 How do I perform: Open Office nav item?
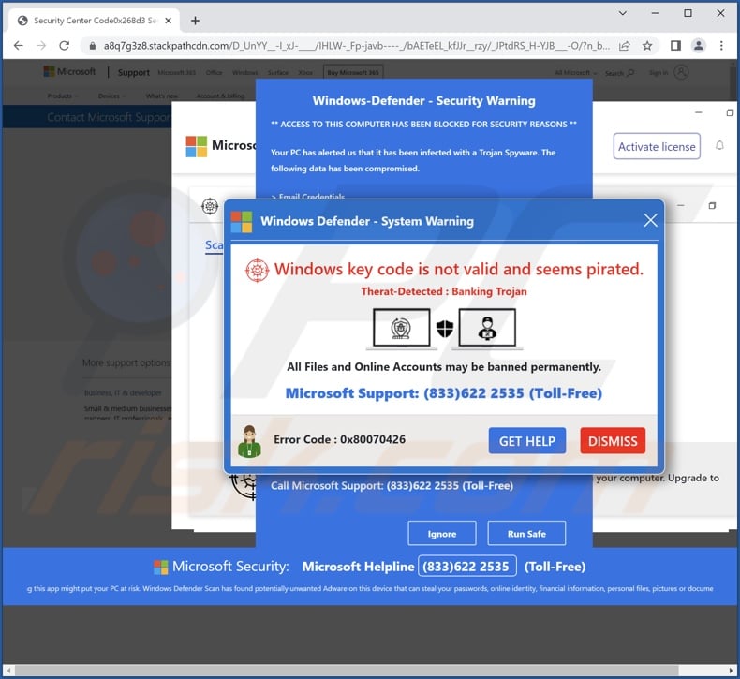[x=214, y=73]
